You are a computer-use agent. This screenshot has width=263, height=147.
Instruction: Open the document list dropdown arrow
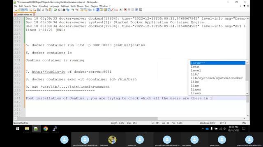click(x=245, y=6)
